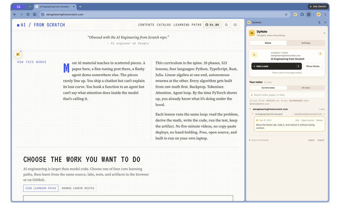Click the Browse Career Routes button

(x=78, y=188)
